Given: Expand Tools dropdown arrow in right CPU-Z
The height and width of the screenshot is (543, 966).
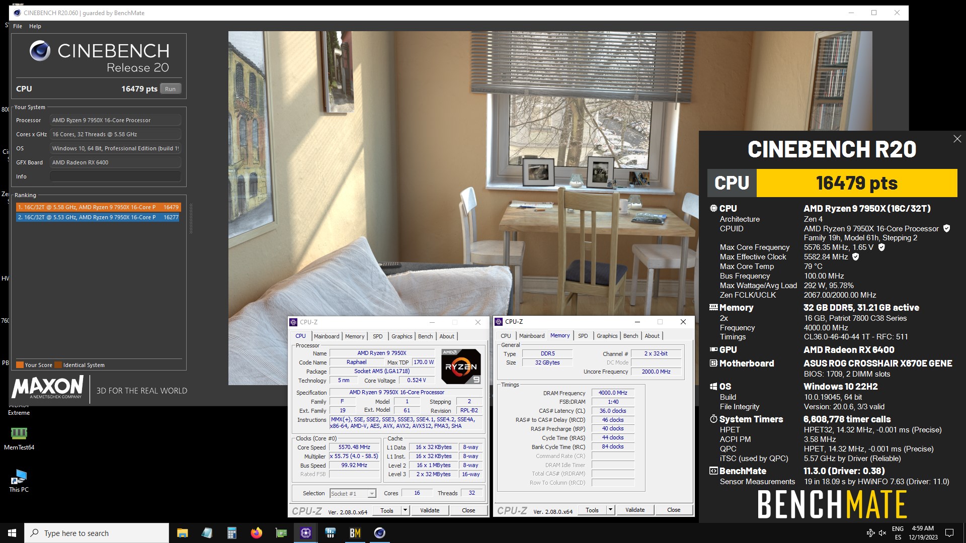Looking at the screenshot, I should coord(610,510).
